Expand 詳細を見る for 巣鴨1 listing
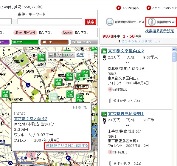177x166 pixels. tap(118, 152)
